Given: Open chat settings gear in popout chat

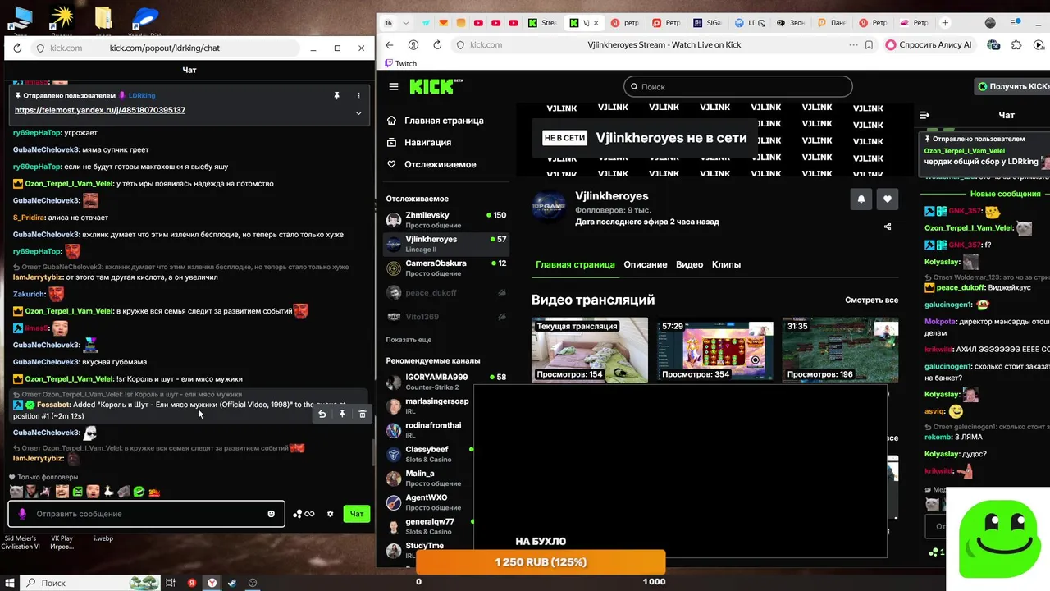Looking at the screenshot, I should [x=331, y=514].
